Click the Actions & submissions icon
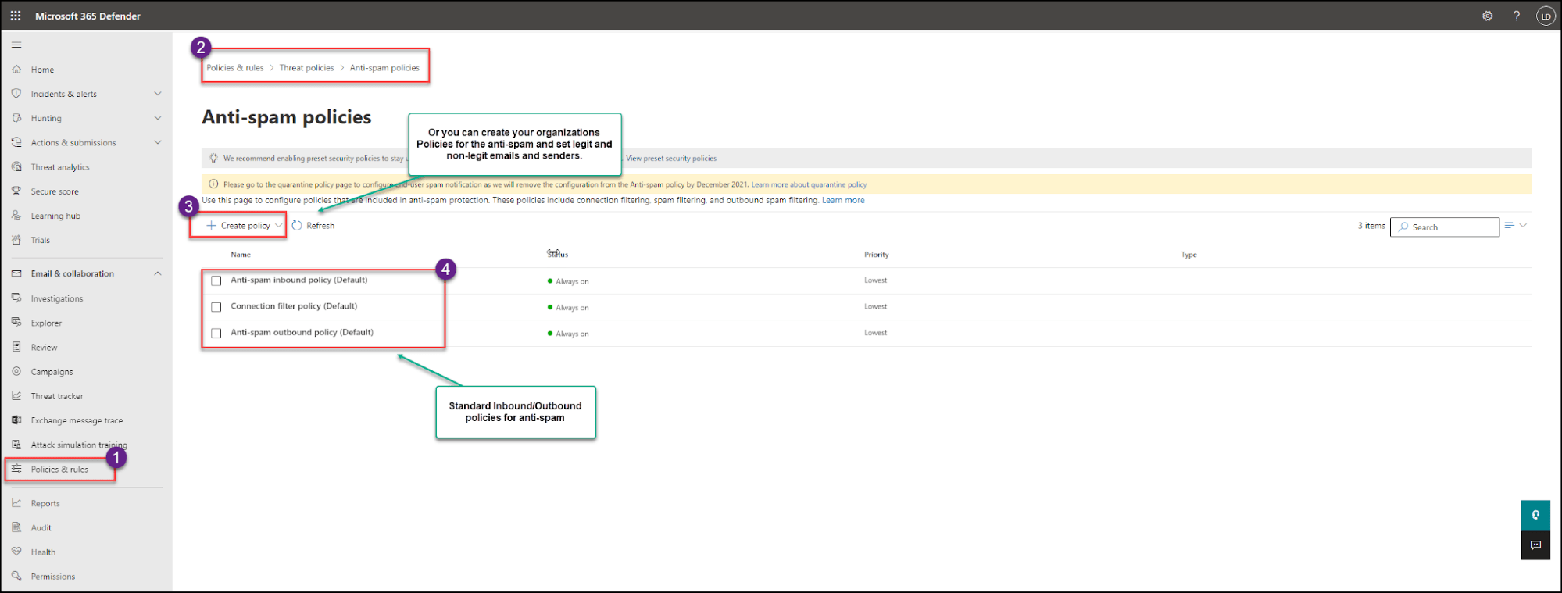 pyautogui.click(x=16, y=142)
